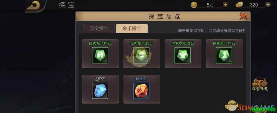
Task: Add yuanbao with plus button
Action: (268, 5)
